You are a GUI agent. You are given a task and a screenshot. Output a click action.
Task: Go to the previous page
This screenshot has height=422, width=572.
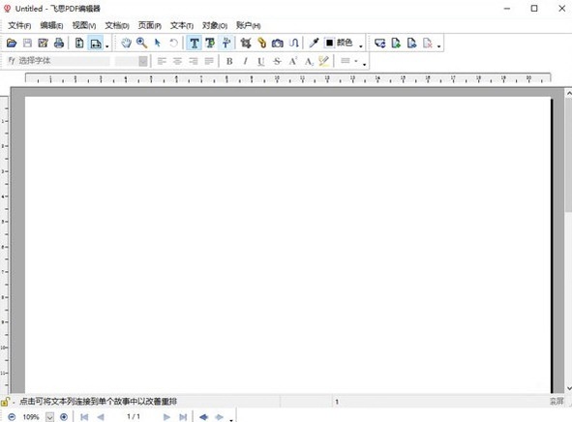coord(101,416)
